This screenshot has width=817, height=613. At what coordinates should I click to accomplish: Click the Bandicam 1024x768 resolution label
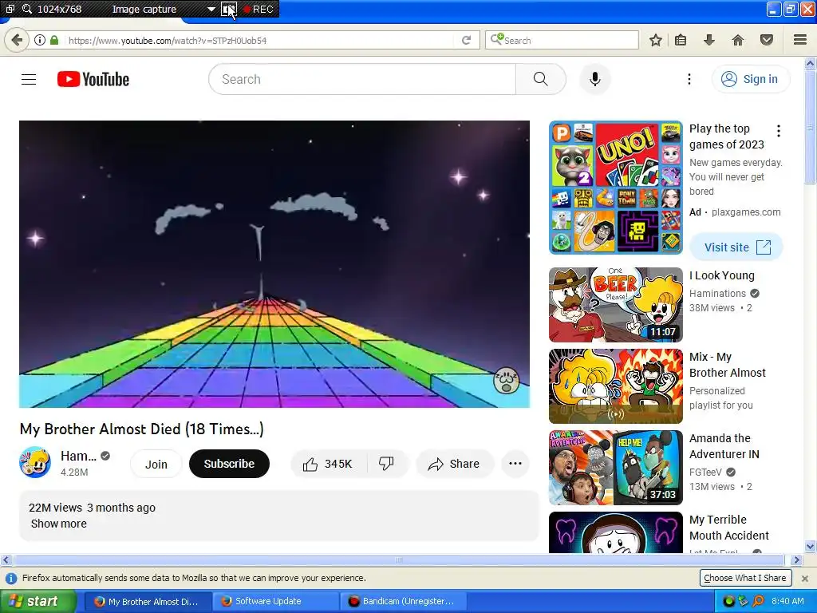point(59,10)
